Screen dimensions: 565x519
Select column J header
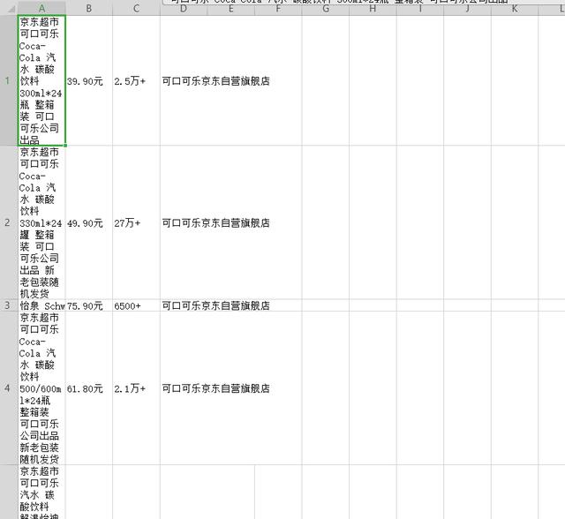click(467, 9)
